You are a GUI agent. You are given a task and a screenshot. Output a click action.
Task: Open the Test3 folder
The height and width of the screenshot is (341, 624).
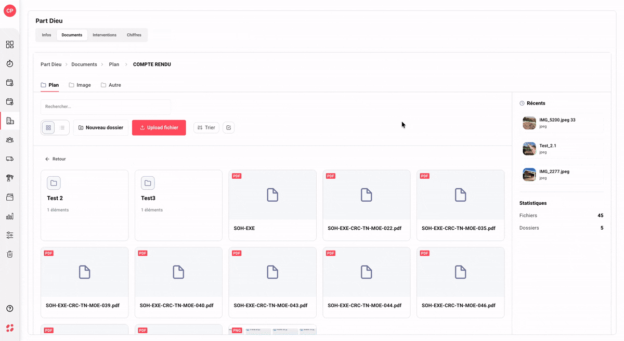(x=178, y=205)
